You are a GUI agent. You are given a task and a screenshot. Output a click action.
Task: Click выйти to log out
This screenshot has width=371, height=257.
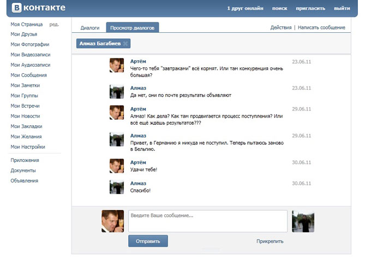pos(342,9)
